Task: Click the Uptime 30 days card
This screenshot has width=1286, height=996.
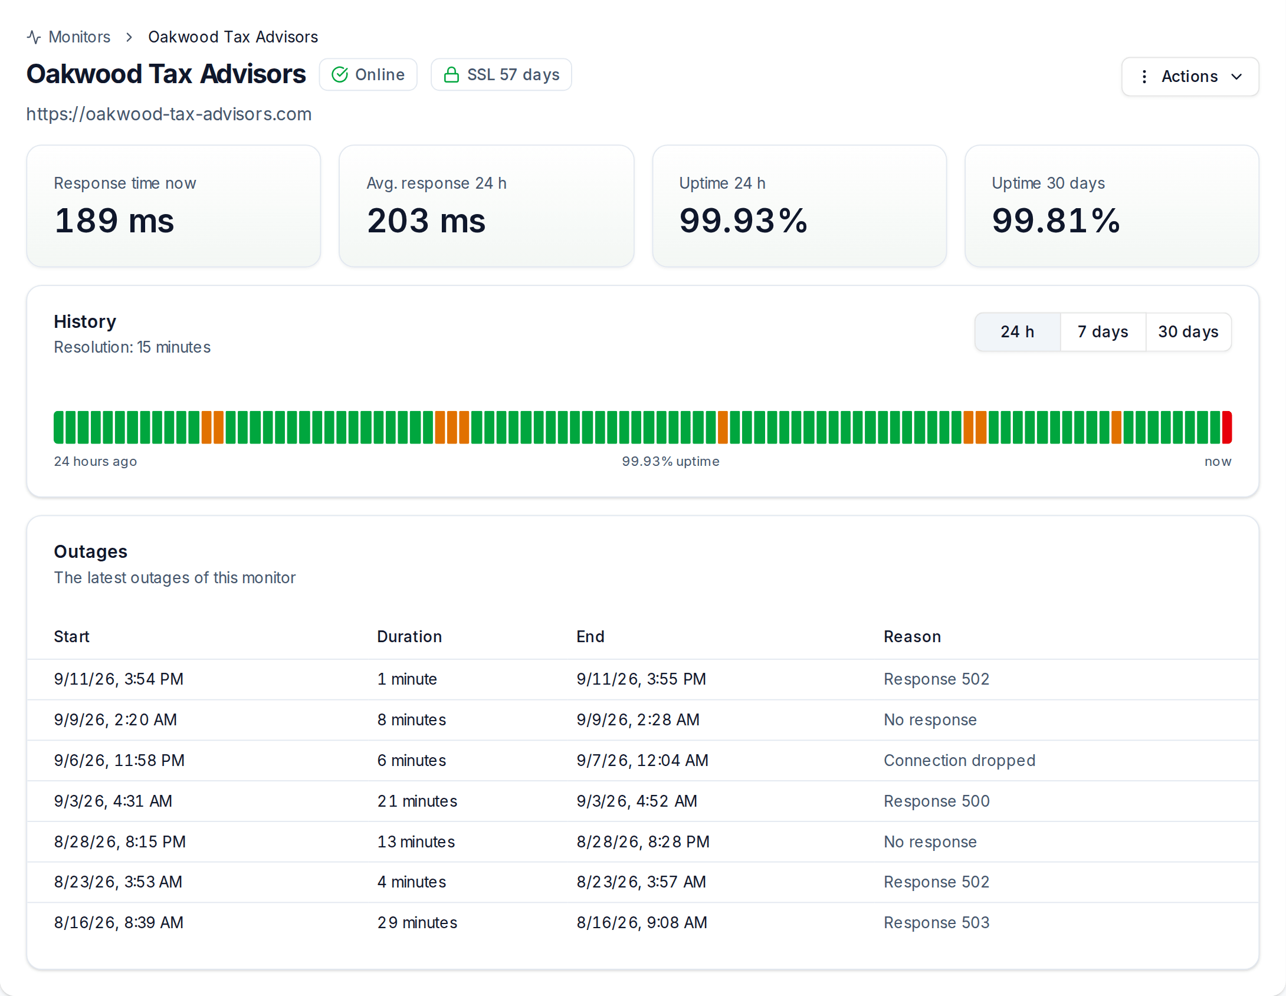Action: (x=1111, y=206)
